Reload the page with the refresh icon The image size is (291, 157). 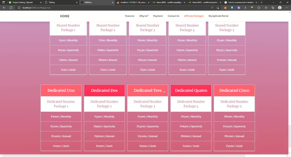click(x=11, y=8)
